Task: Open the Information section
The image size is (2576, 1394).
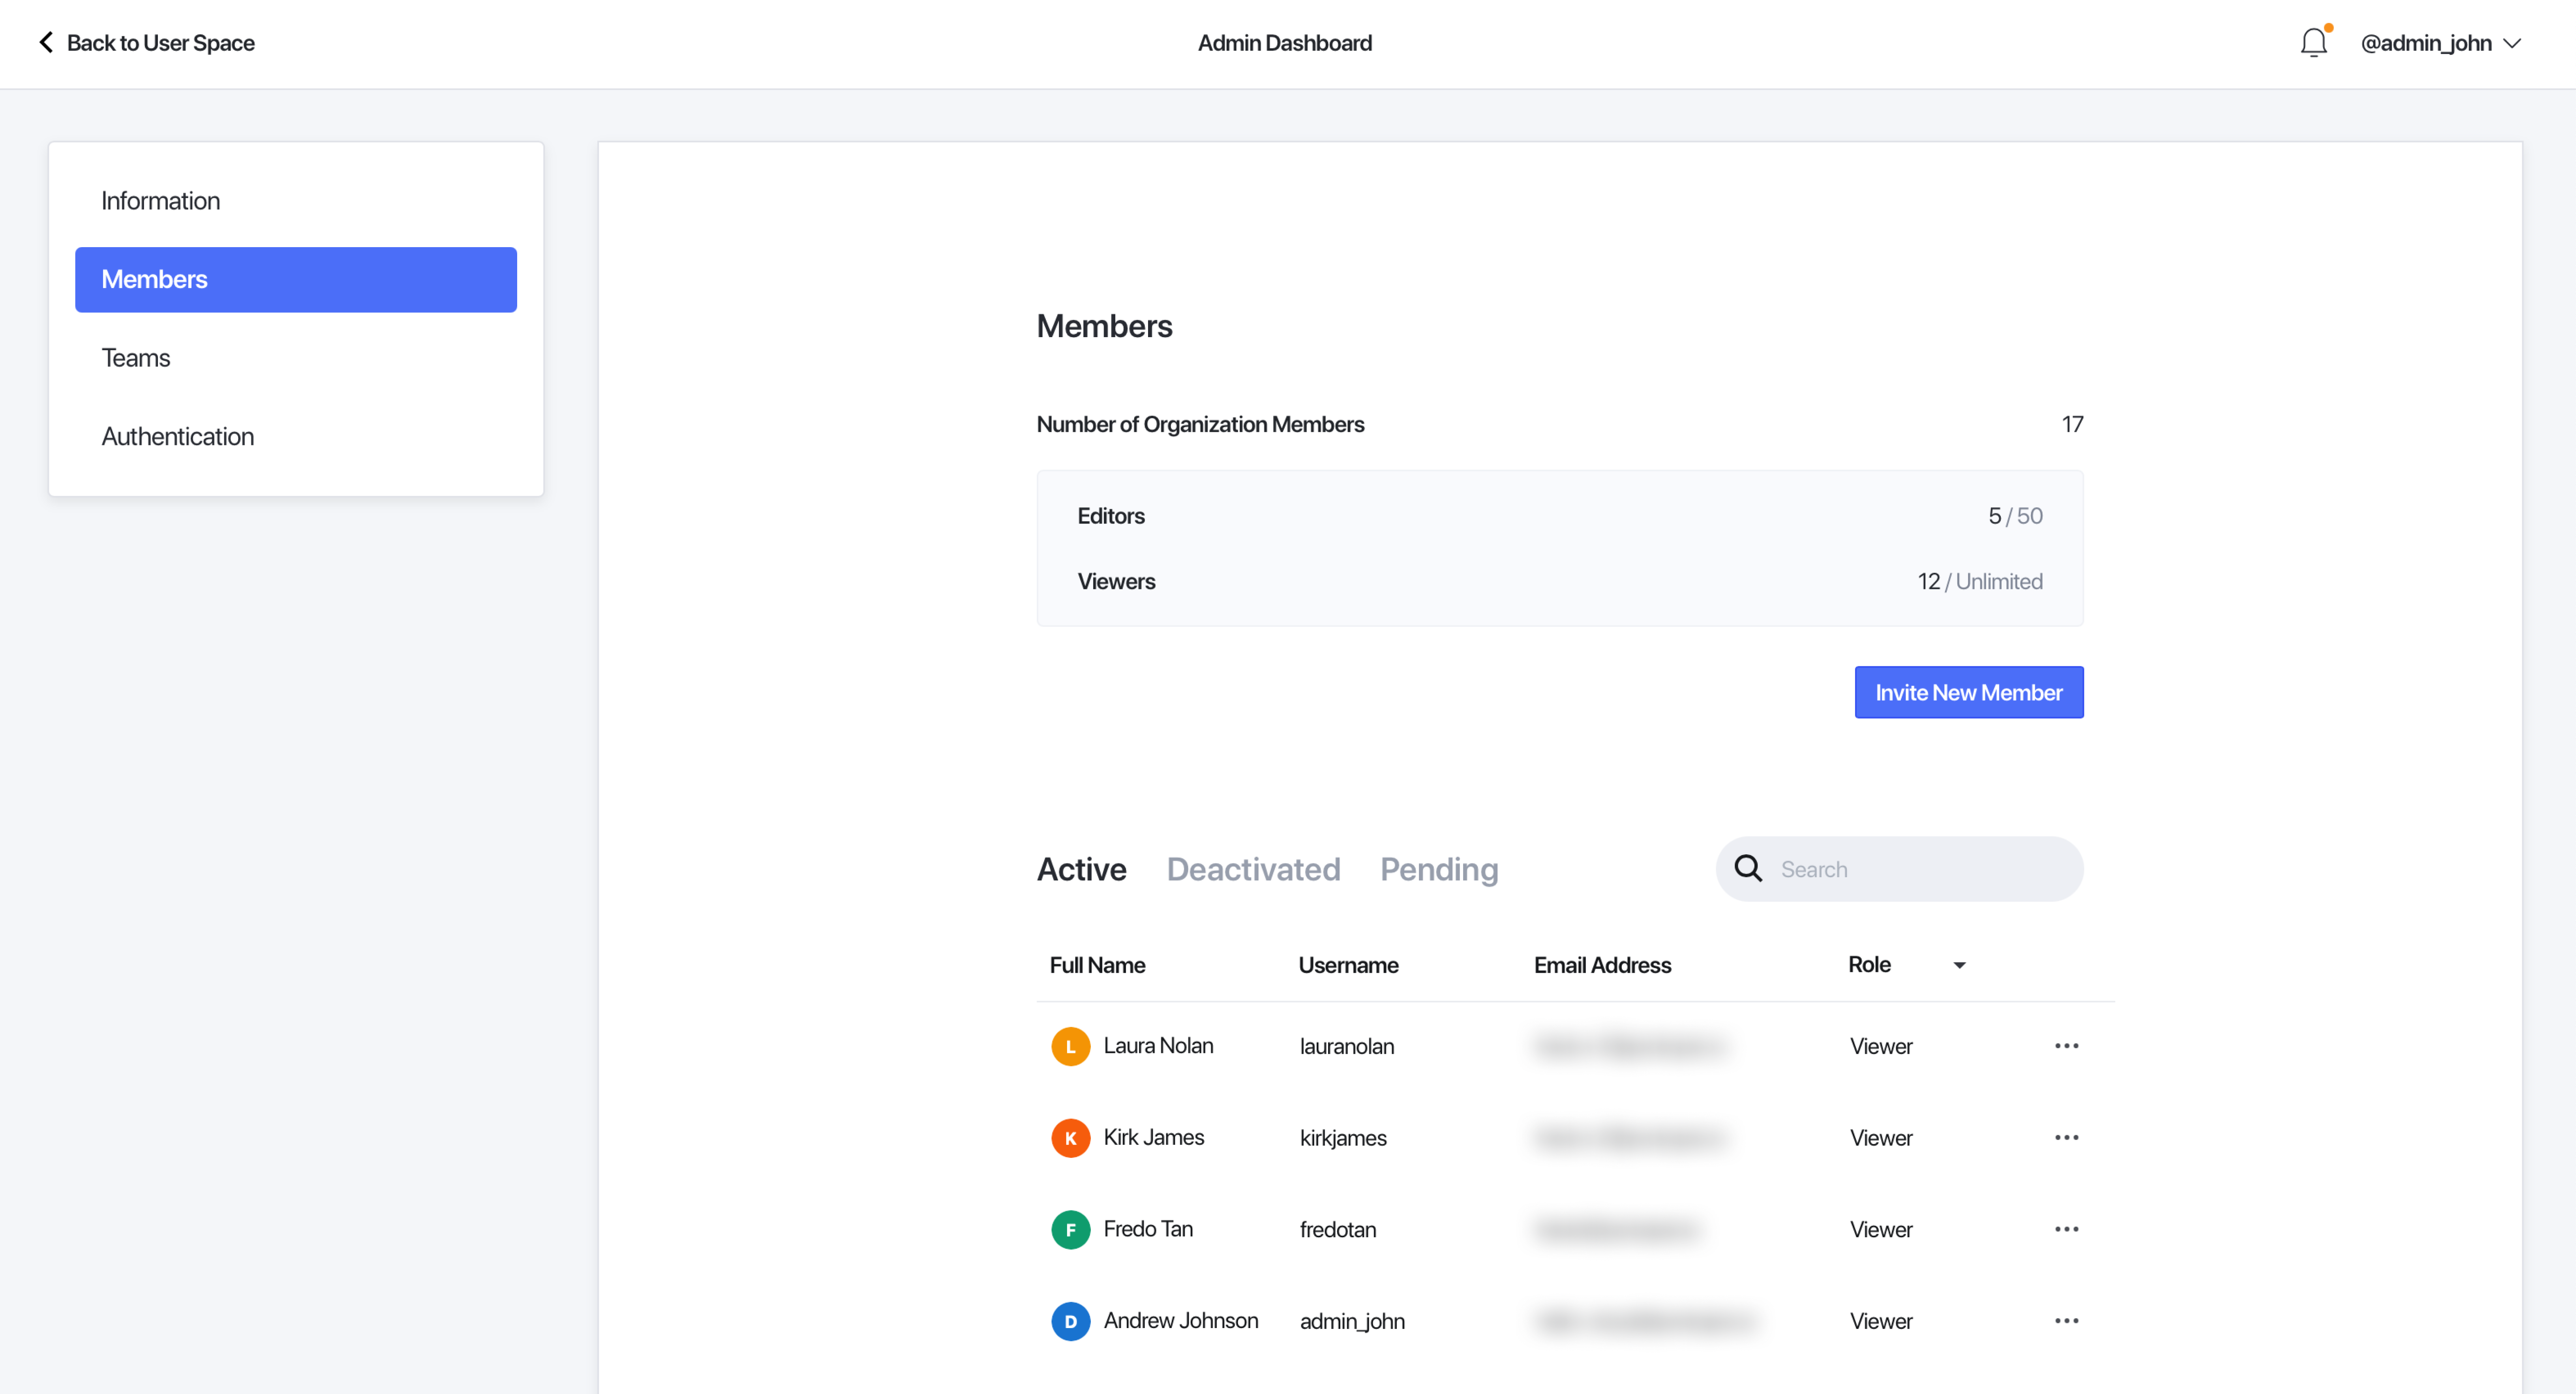Action: pyautogui.click(x=296, y=201)
